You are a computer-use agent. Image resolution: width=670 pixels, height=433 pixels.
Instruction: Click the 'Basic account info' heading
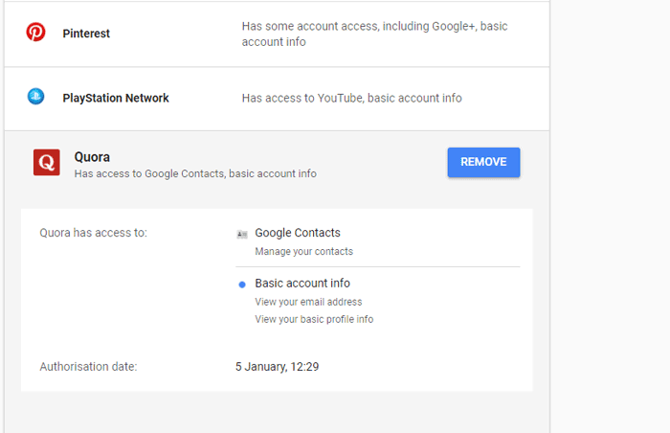pyautogui.click(x=302, y=284)
